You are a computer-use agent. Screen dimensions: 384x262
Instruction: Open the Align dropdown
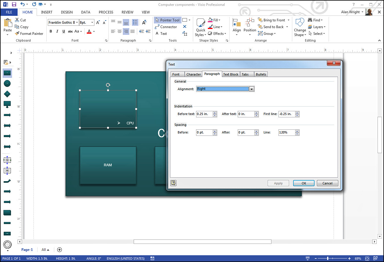tap(237, 27)
